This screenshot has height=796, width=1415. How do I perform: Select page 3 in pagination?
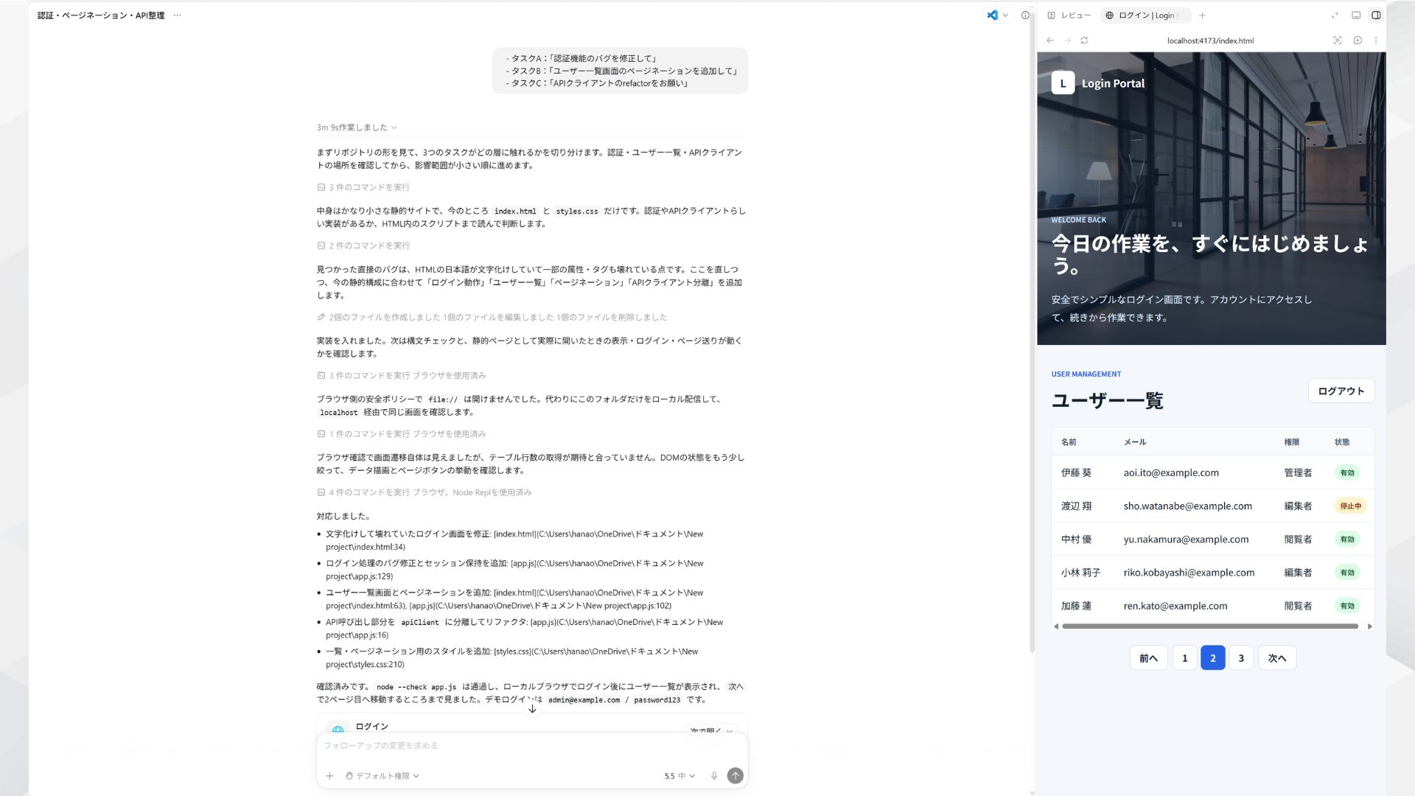(1241, 658)
